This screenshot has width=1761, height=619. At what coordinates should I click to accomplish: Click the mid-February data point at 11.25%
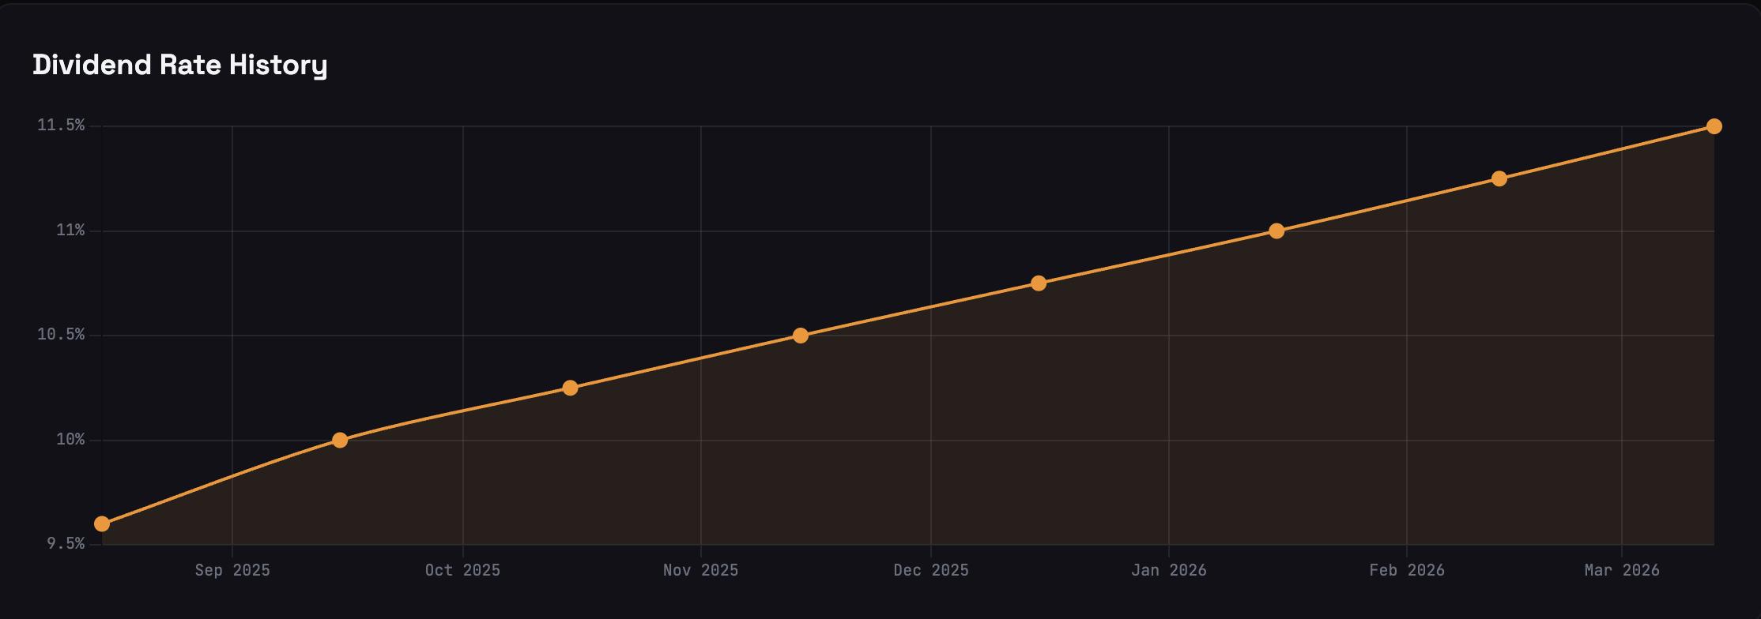click(1499, 178)
